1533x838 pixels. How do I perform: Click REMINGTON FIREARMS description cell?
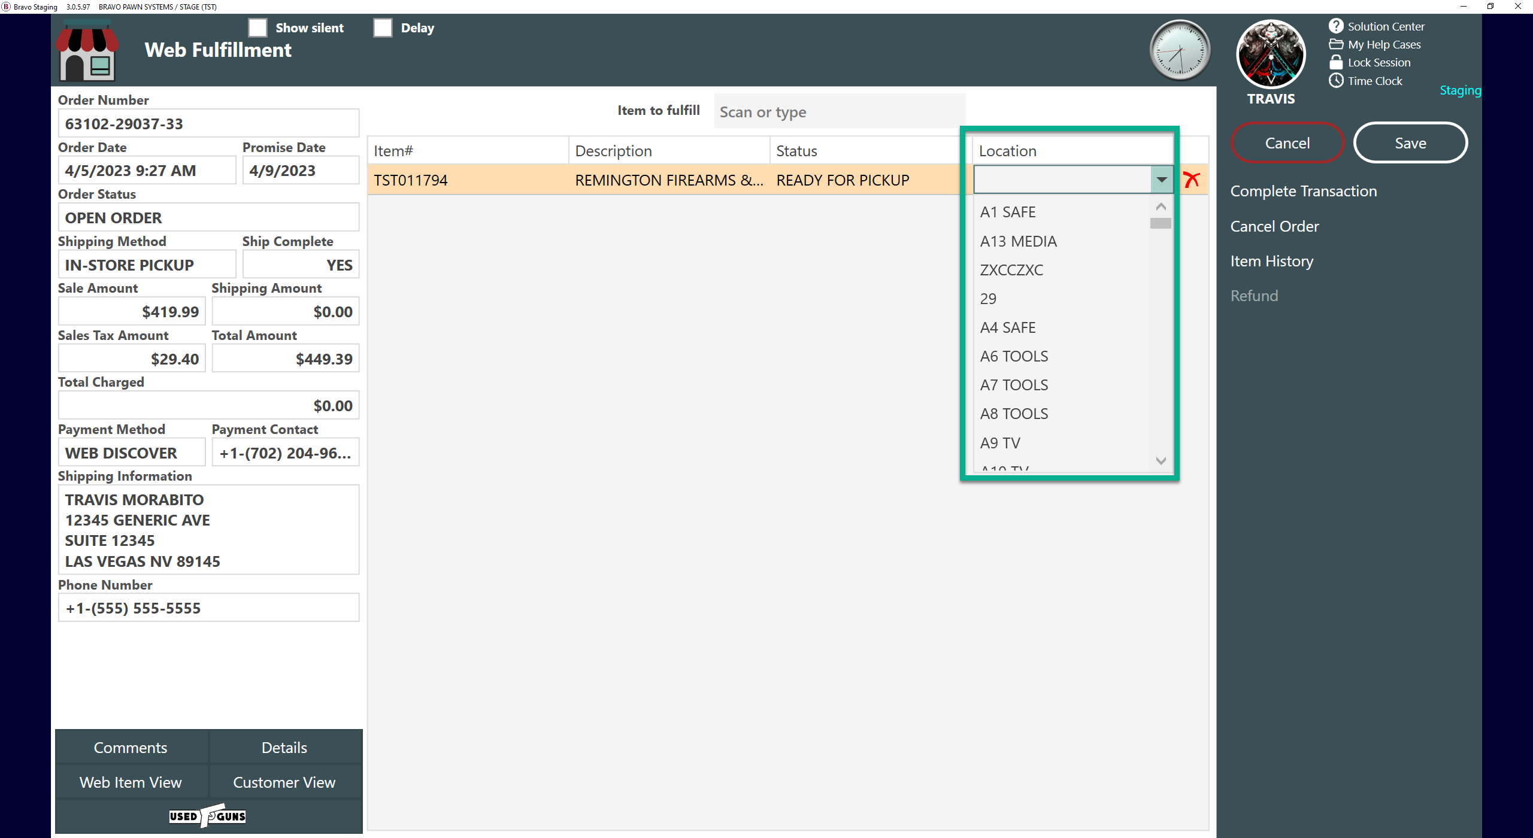pyautogui.click(x=669, y=180)
